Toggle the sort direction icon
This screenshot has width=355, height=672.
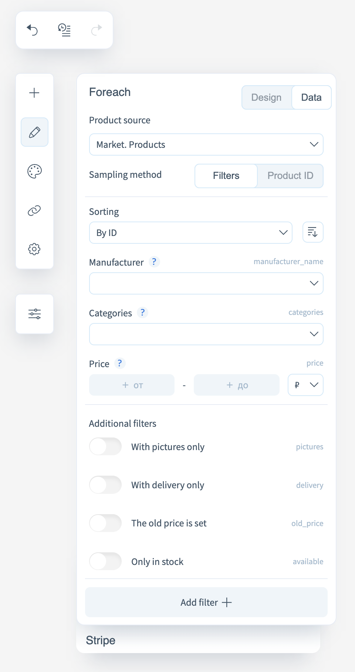click(x=313, y=232)
